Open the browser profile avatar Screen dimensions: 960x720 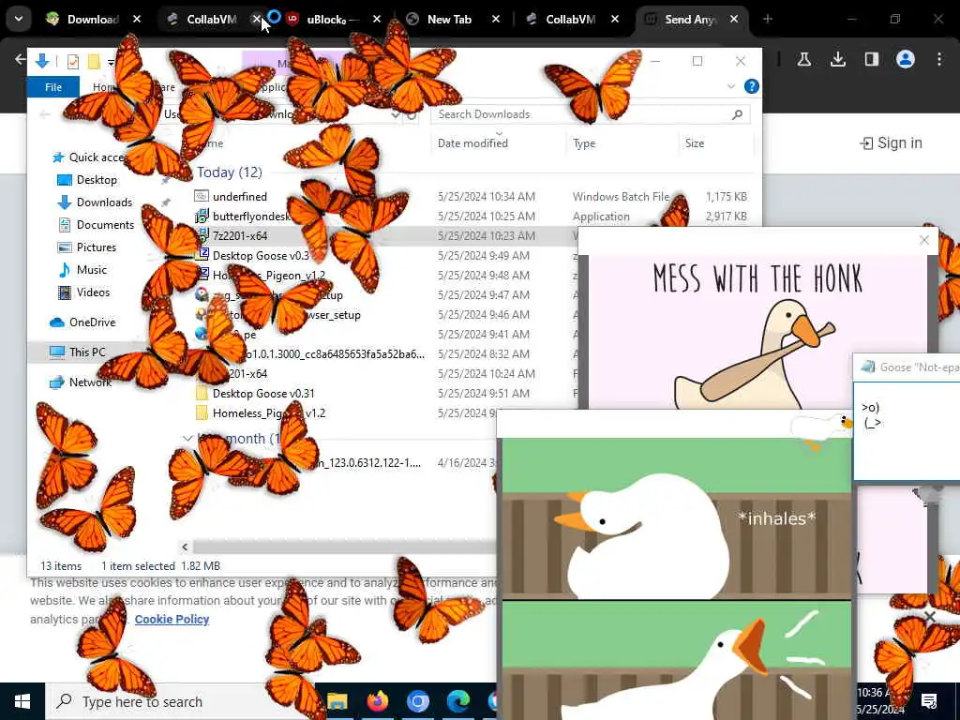(905, 59)
